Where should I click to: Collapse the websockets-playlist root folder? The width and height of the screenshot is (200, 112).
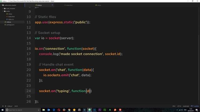coord(1,5)
